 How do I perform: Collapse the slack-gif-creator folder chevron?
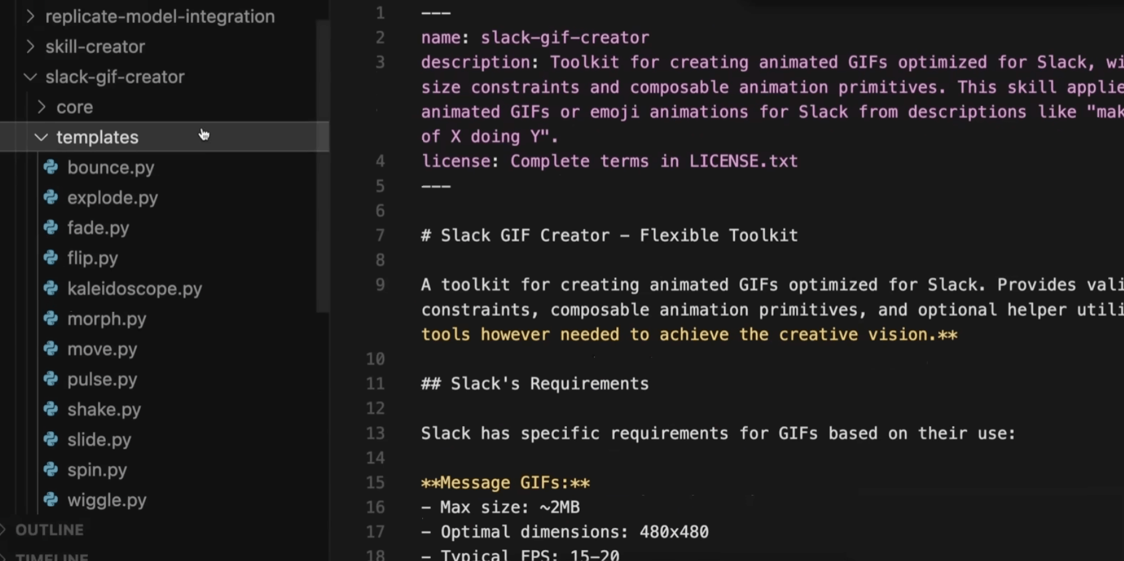coord(30,76)
